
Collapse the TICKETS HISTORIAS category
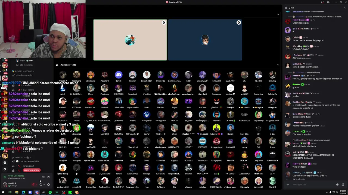coord(23,71)
